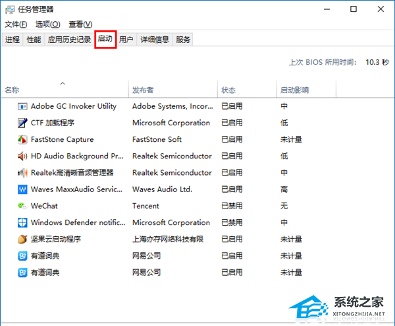Screen dimensions: 395x326
Task: Switch to the 进程 tab
Action: [x=12, y=40]
